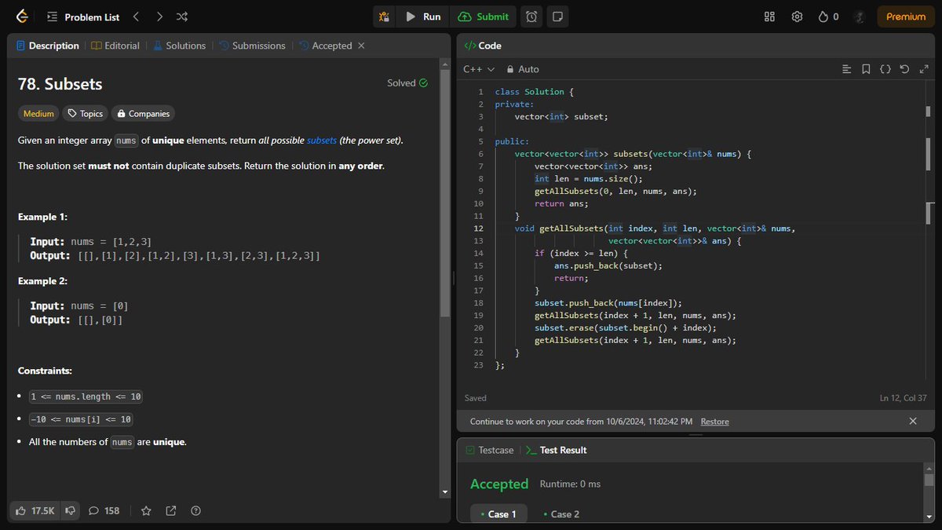Like the problem with thumbs up
Viewport: 942px width, 530px height.
tap(35, 511)
